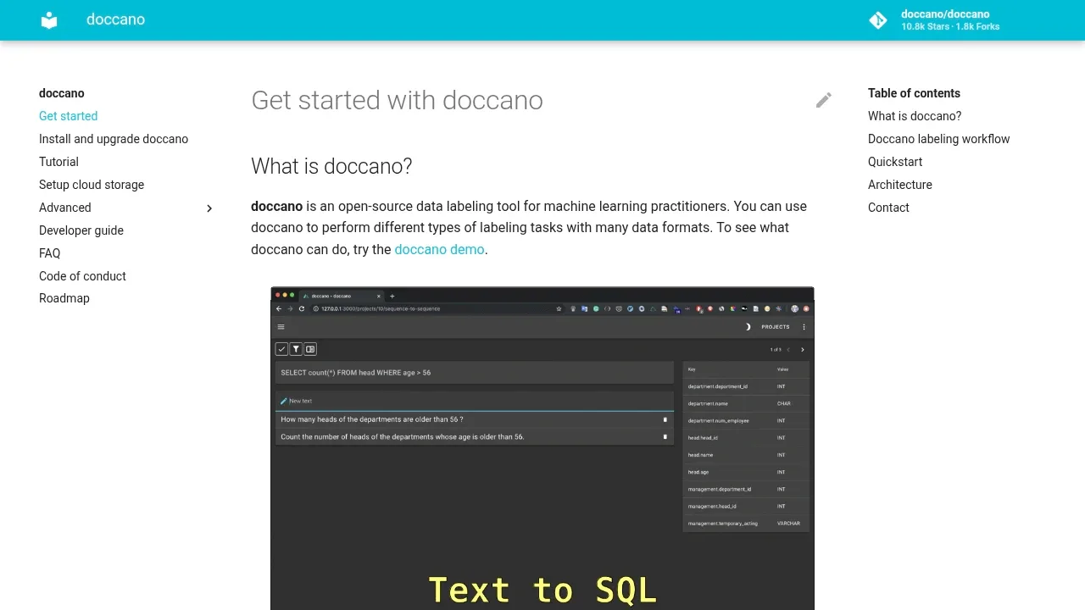Click the next page arrow in demo

click(803, 350)
